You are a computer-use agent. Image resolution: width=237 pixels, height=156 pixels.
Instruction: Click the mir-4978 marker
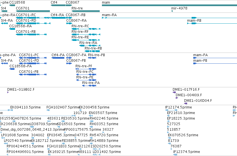click(172, 11)
